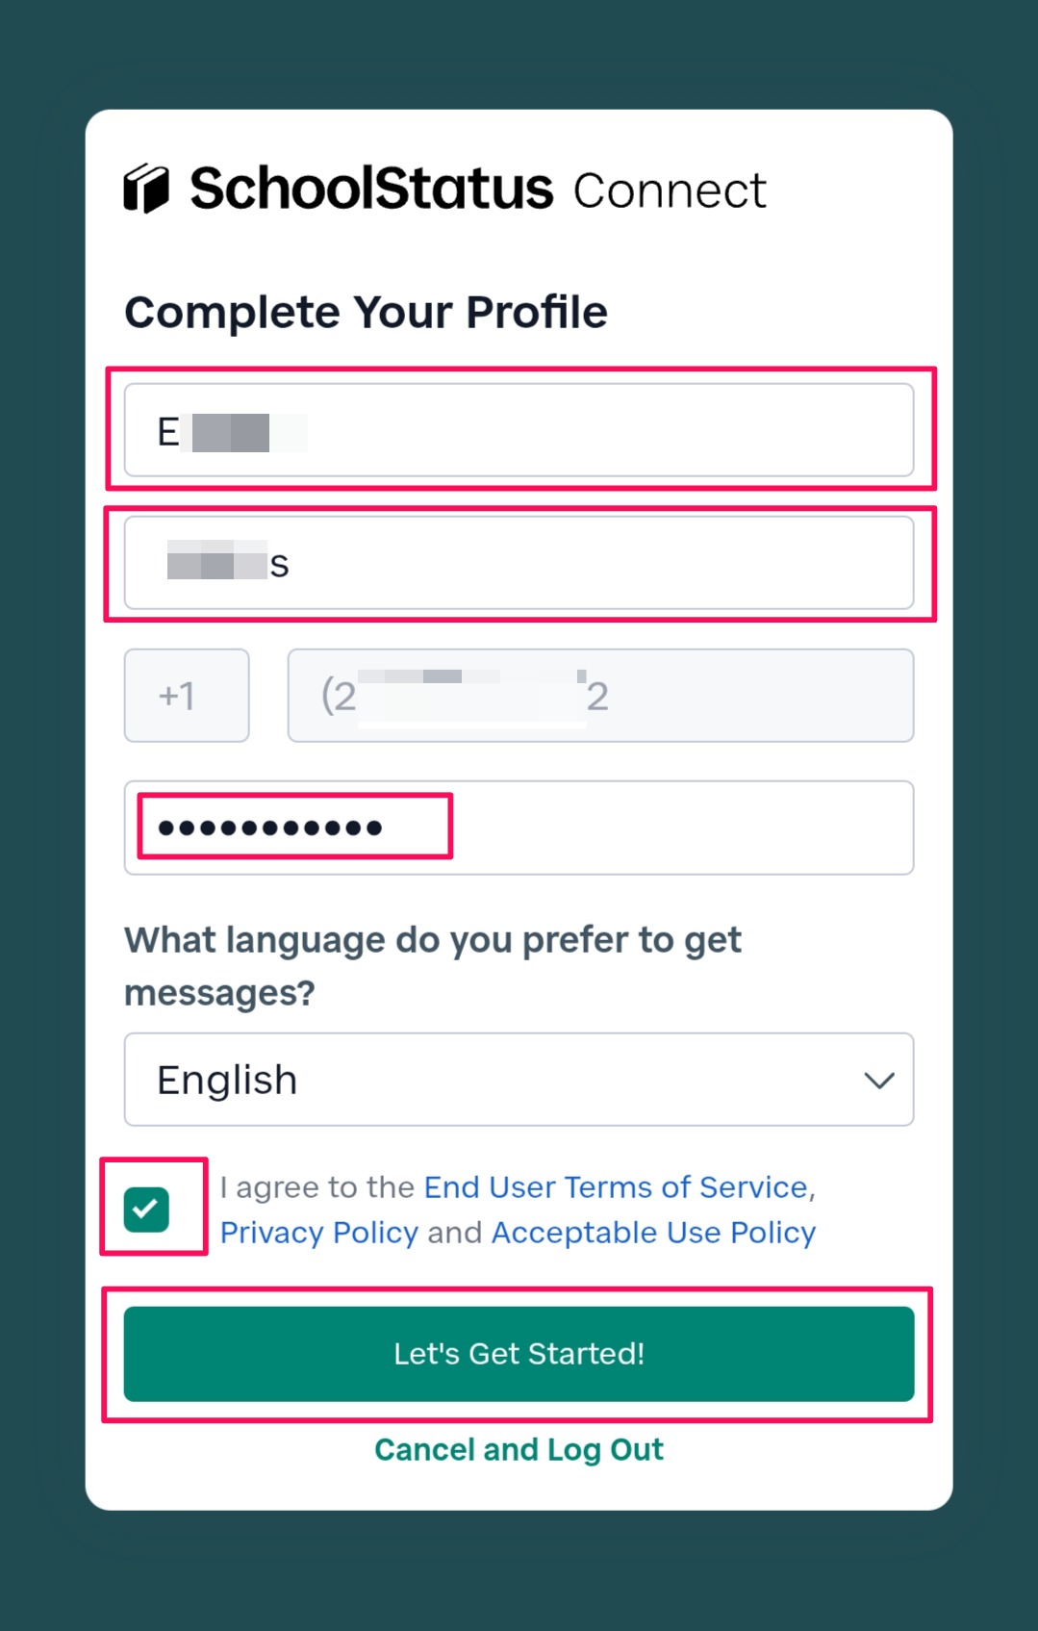Open the End User Terms of Service link
Image resolution: width=1038 pixels, height=1631 pixels.
point(616,1187)
